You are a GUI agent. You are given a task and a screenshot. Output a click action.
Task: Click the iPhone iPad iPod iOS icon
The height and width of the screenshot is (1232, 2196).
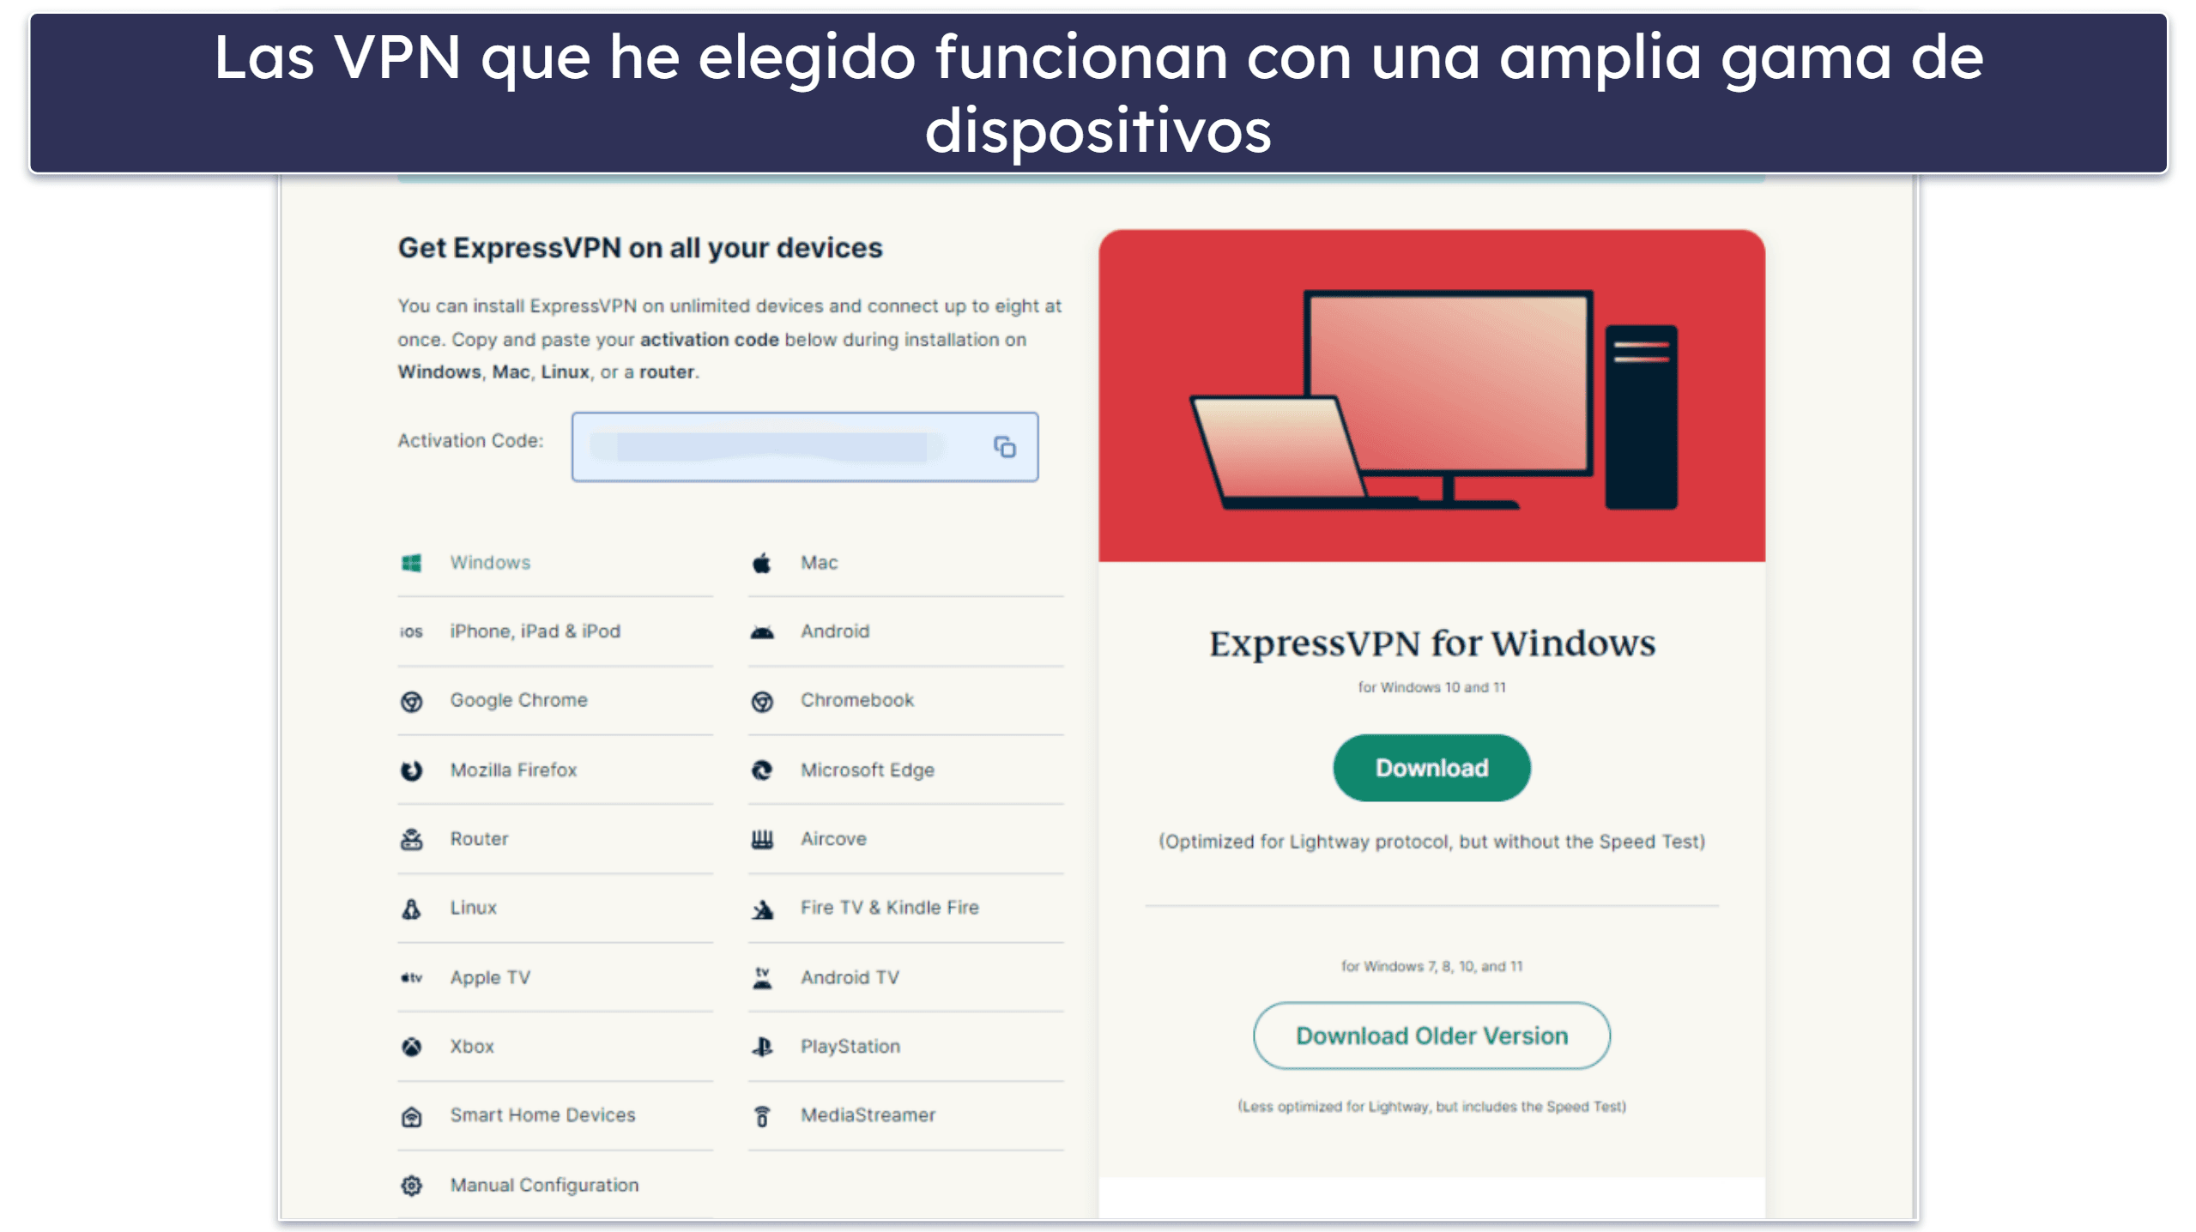point(408,631)
